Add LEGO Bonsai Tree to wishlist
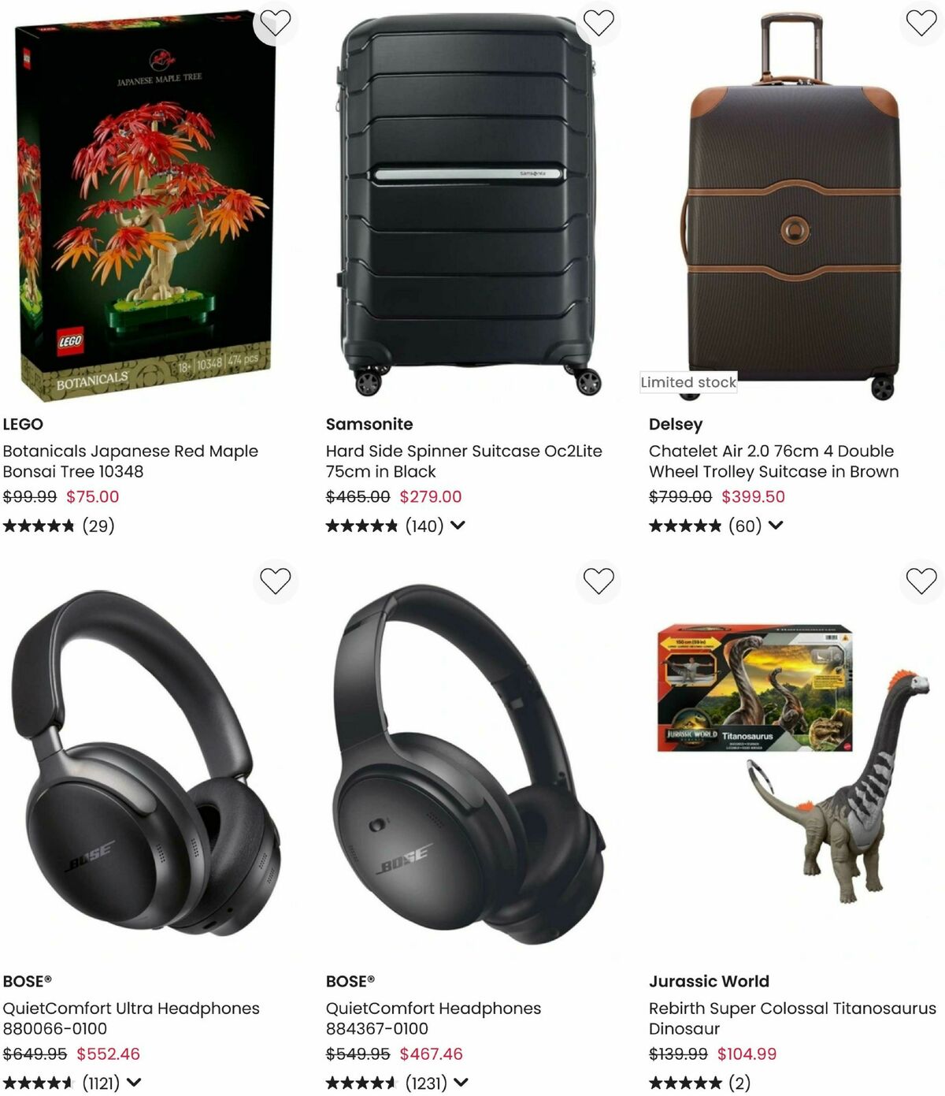The height and width of the screenshot is (1096, 945). point(275,24)
